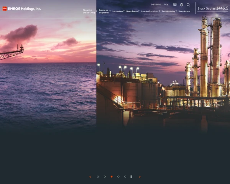230x184 pixels.
Task: Select the fourth carousel dot
Action: 118,177
